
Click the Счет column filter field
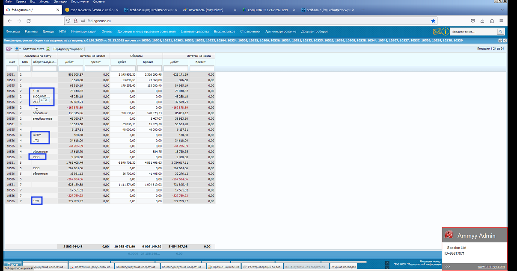pyautogui.click(x=12, y=68)
